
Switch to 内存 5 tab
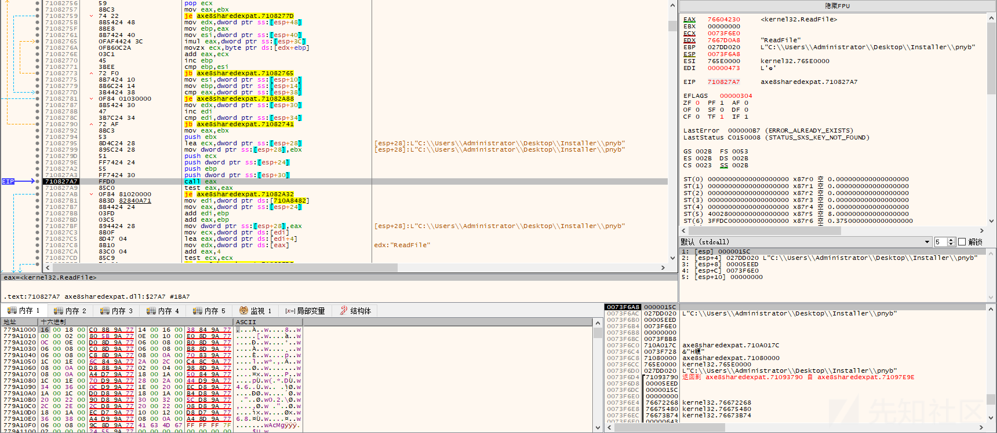pyautogui.click(x=209, y=311)
